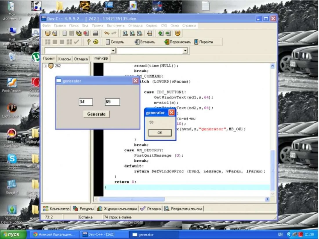The height and width of the screenshot is (239, 319).
Task: Expand the 262 project tree node
Action: point(45,66)
